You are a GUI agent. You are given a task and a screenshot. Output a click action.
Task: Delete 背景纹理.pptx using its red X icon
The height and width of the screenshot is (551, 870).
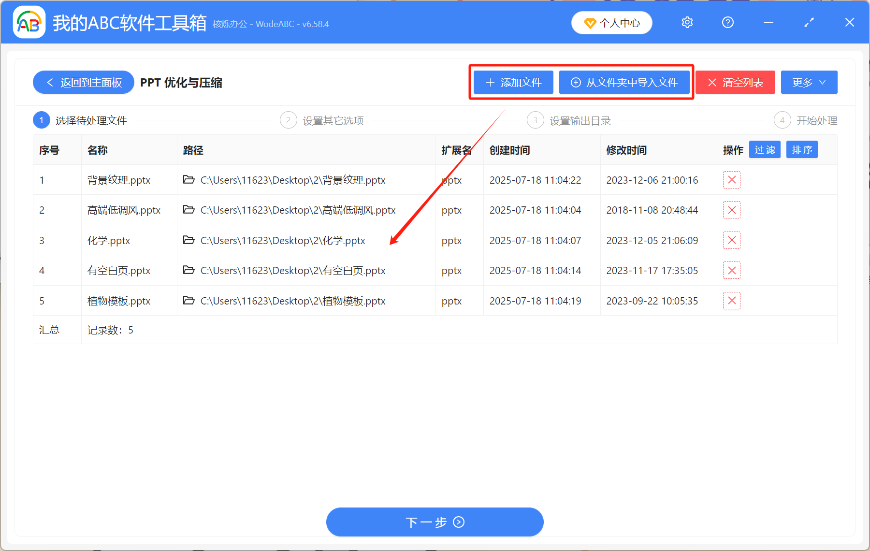tap(731, 180)
